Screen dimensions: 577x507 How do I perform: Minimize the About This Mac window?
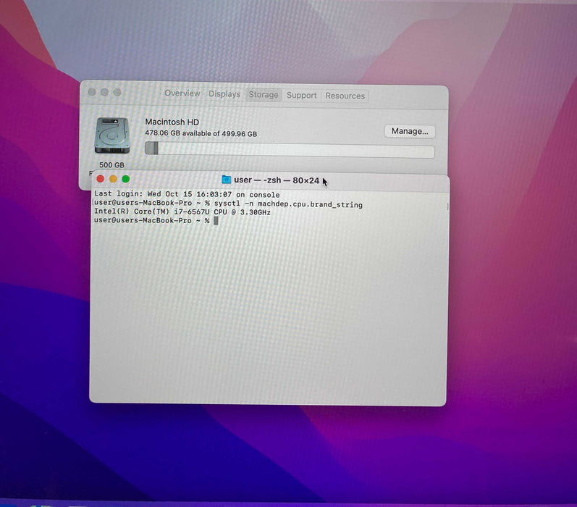pos(104,93)
